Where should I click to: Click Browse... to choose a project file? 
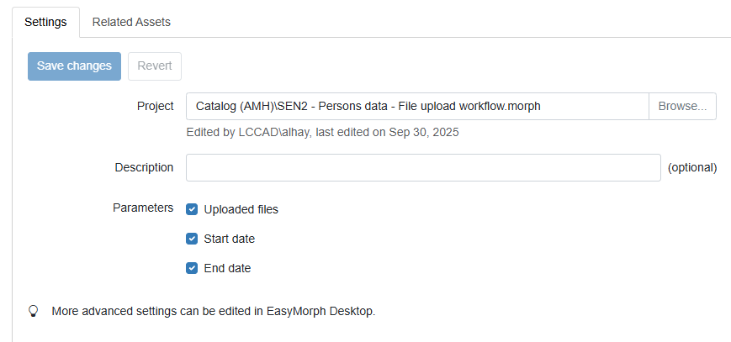click(x=682, y=107)
